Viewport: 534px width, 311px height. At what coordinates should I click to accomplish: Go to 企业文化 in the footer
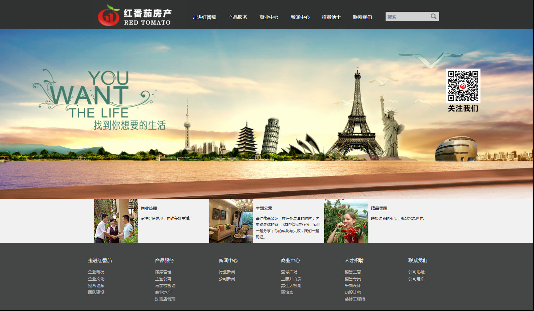point(96,279)
